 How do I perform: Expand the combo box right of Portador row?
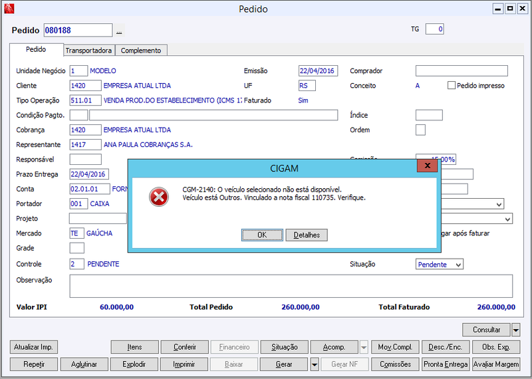(499, 204)
